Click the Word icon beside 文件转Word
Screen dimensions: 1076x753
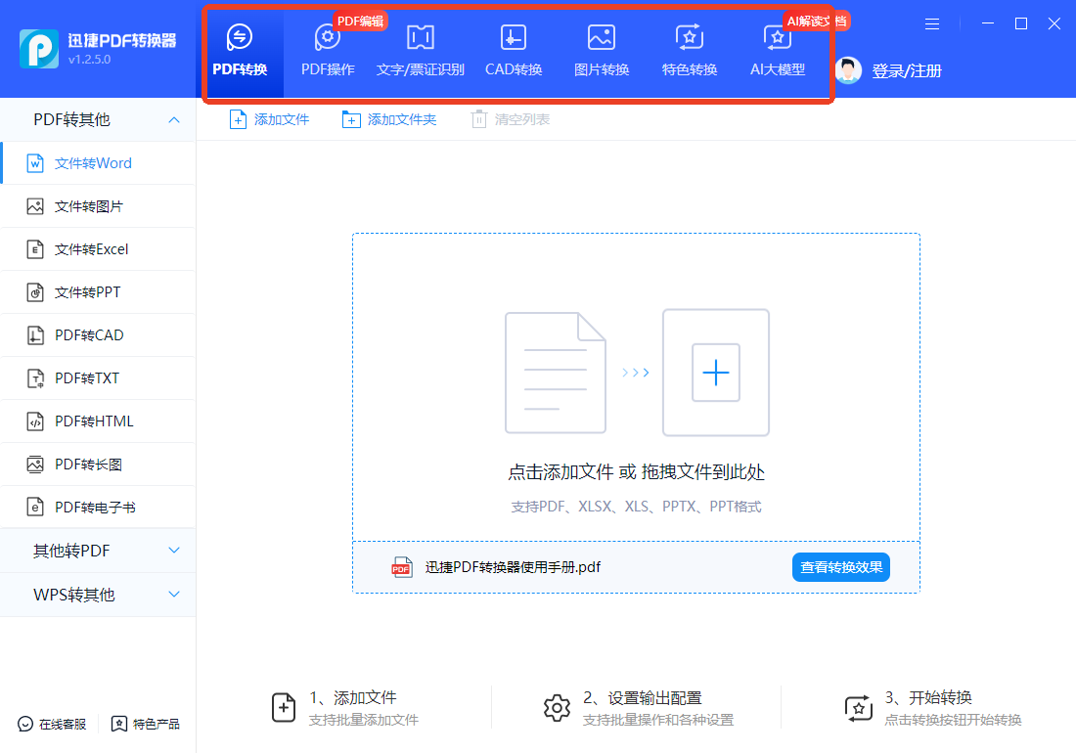click(35, 163)
